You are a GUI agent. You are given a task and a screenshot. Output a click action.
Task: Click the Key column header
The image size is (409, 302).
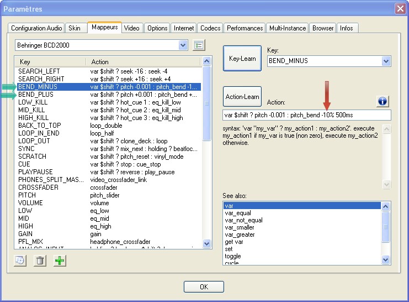point(50,61)
